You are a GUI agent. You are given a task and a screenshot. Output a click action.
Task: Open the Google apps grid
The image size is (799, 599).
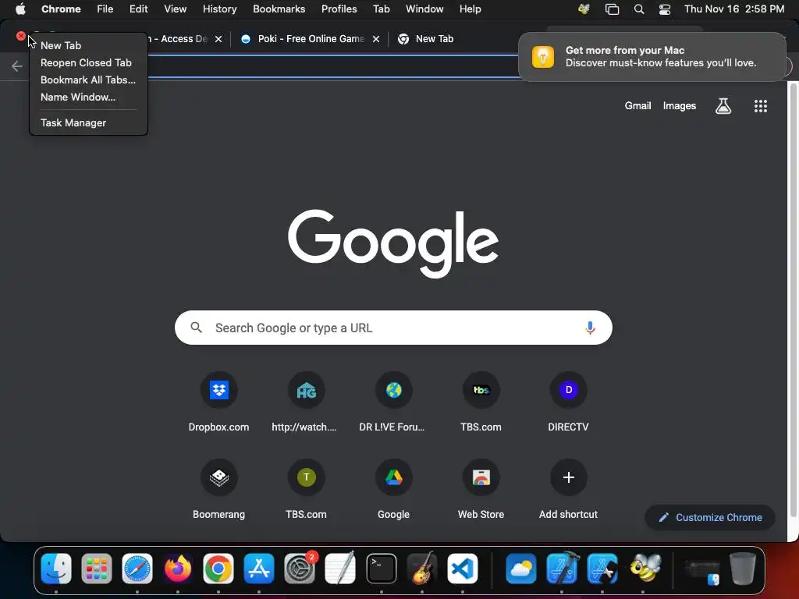(760, 106)
